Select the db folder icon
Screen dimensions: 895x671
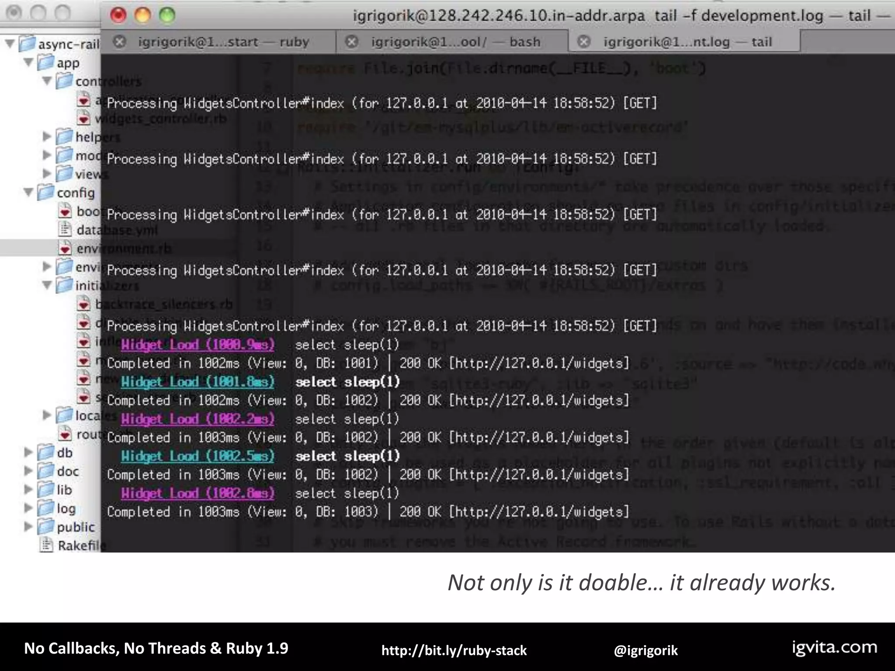(x=45, y=452)
